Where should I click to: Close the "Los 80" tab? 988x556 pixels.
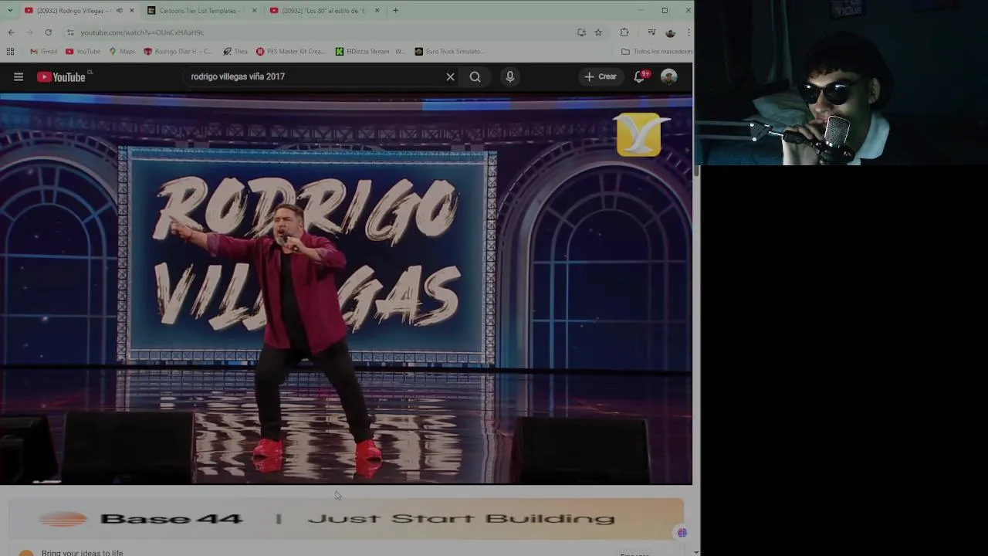pos(377,10)
